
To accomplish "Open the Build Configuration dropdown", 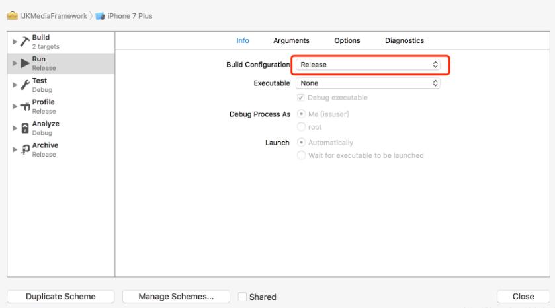I will pyautogui.click(x=368, y=65).
